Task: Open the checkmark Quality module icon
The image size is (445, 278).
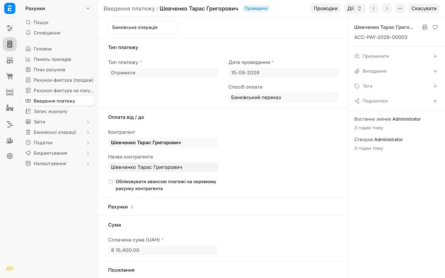Action: [10, 156]
